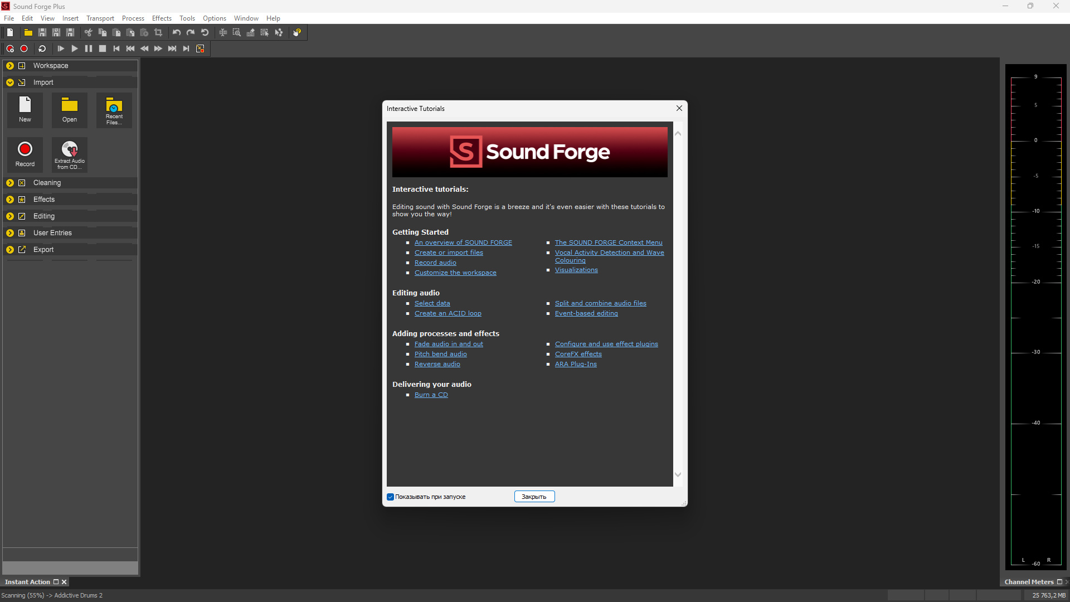Open An overview of SOUND FORGE link
Image resolution: width=1070 pixels, height=602 pixels.
click(463, 242)
